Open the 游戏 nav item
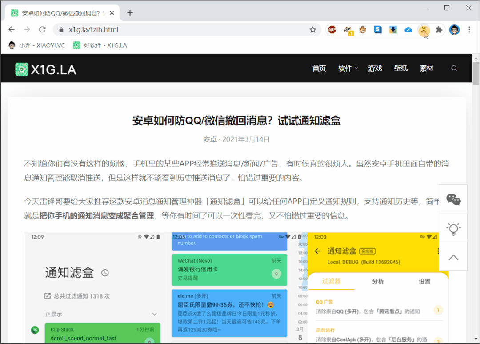Viewport: 480px width, 344px height. [x=375, y=69]
